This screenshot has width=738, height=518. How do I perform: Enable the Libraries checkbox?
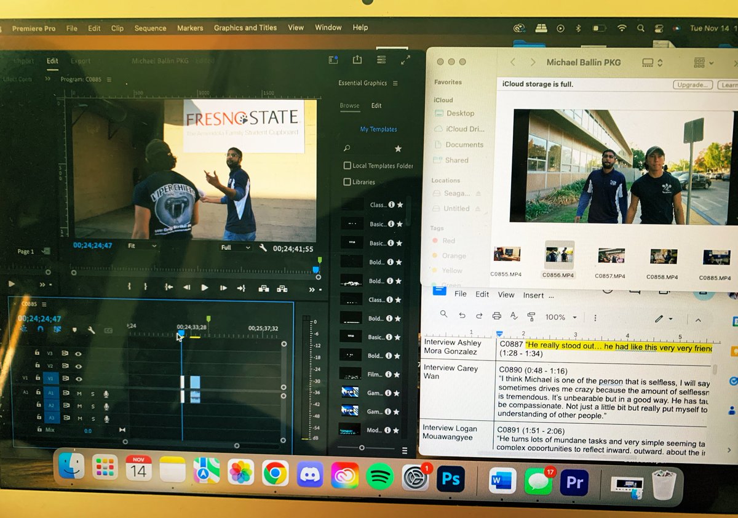[347, 182]
